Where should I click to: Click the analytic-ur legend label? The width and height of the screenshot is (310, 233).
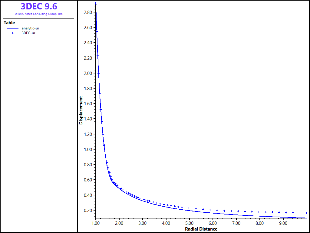tap(30, 28)
